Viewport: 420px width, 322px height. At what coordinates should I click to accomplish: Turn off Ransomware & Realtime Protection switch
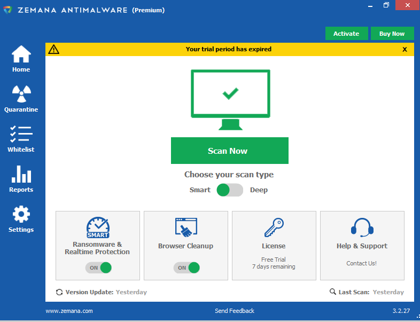(98, 268)
